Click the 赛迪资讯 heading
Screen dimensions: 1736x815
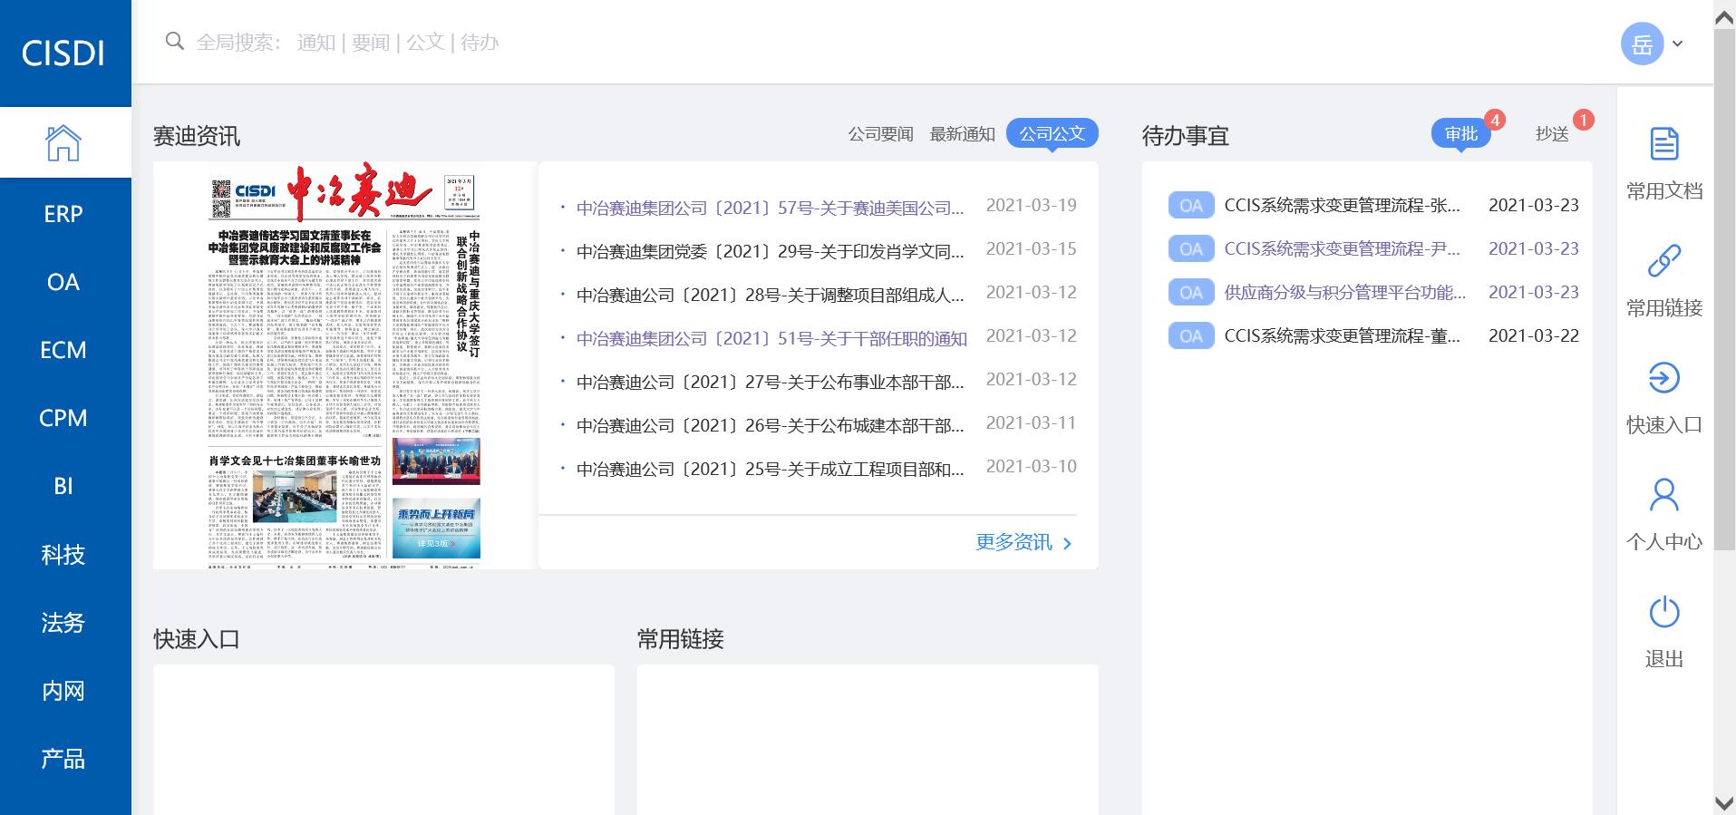tap(197, 136)
